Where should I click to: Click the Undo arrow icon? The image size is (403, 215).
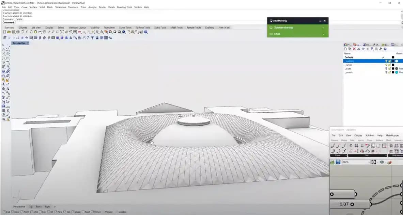[40, 32]
